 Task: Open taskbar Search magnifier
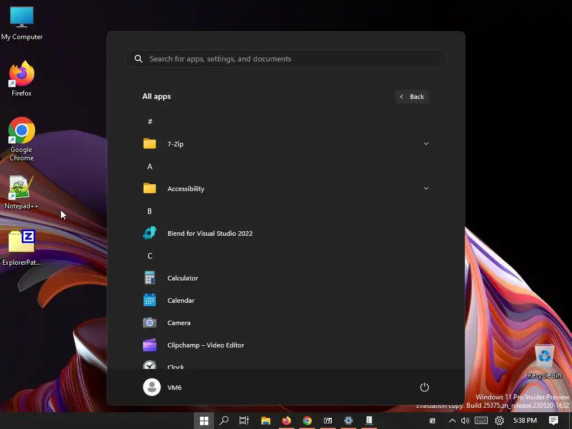tap(224, 421)
